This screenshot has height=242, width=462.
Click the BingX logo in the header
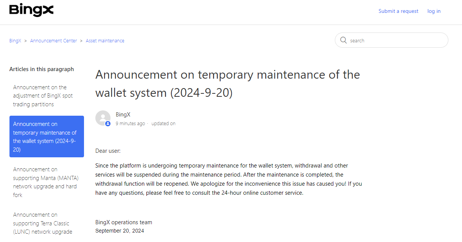coord(31,11)
